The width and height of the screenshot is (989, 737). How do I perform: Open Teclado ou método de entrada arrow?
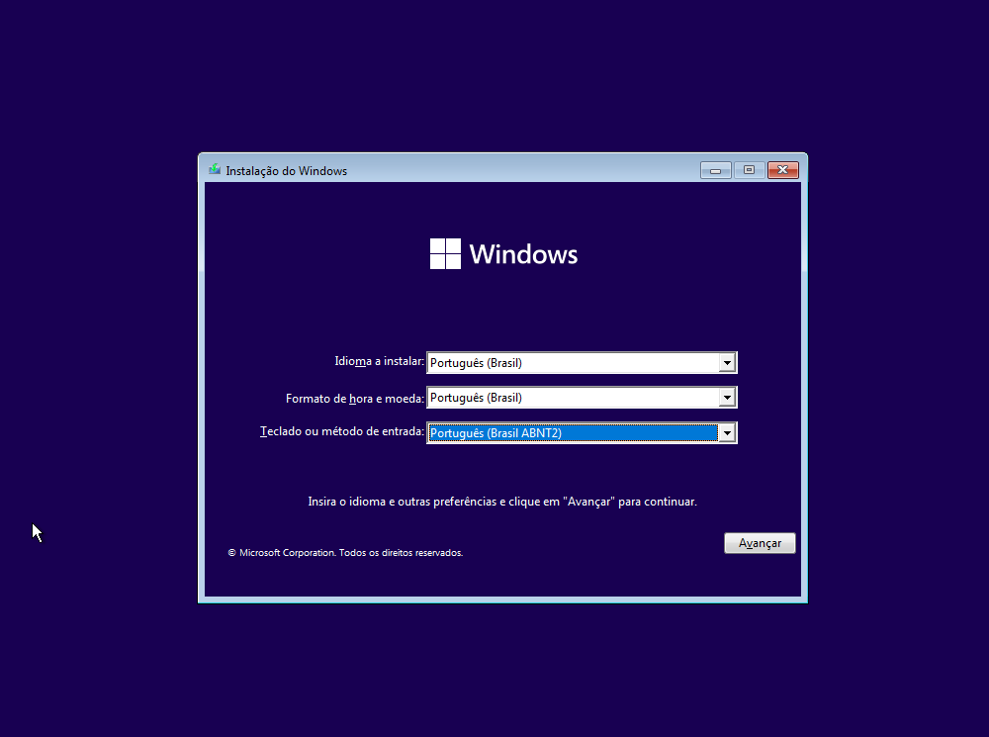(x=727, y=433)
